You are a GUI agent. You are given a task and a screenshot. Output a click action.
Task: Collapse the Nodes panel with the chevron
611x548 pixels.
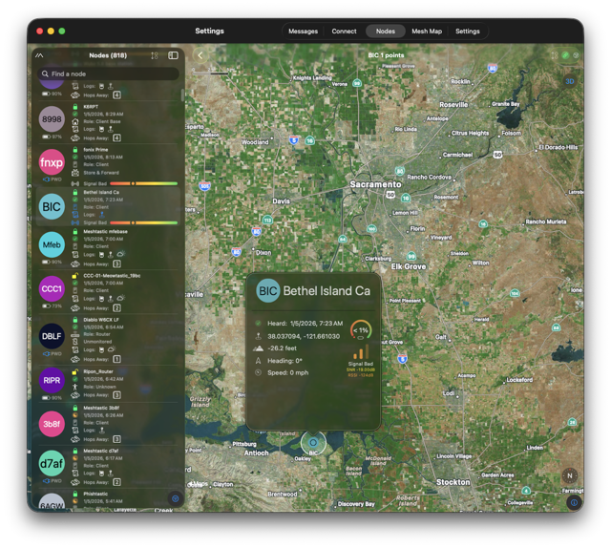tap(39, 55)
